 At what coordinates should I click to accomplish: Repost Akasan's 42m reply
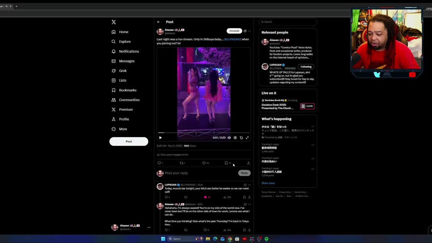click(186, 230)
